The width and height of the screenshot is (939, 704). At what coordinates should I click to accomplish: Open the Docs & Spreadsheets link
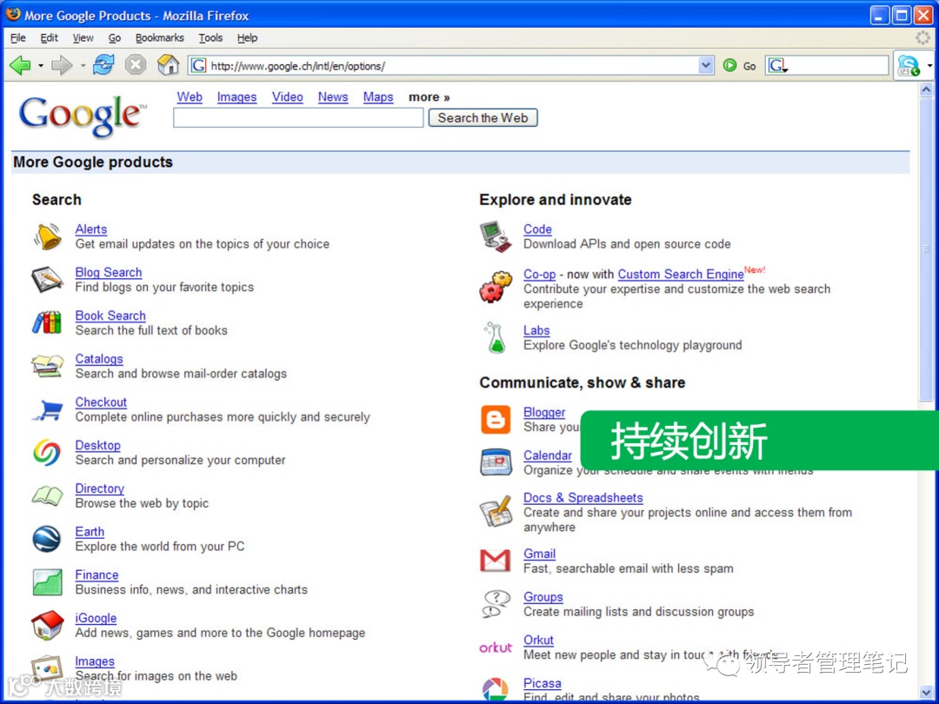[583, 497]
